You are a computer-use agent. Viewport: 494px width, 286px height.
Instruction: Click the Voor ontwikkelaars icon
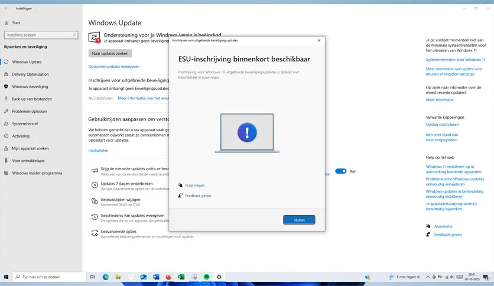[x=6, y=161]
